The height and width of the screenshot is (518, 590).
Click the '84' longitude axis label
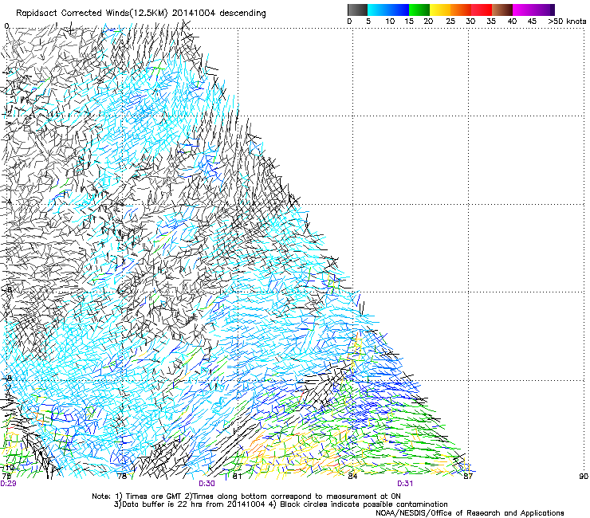(x=352, y=477)
